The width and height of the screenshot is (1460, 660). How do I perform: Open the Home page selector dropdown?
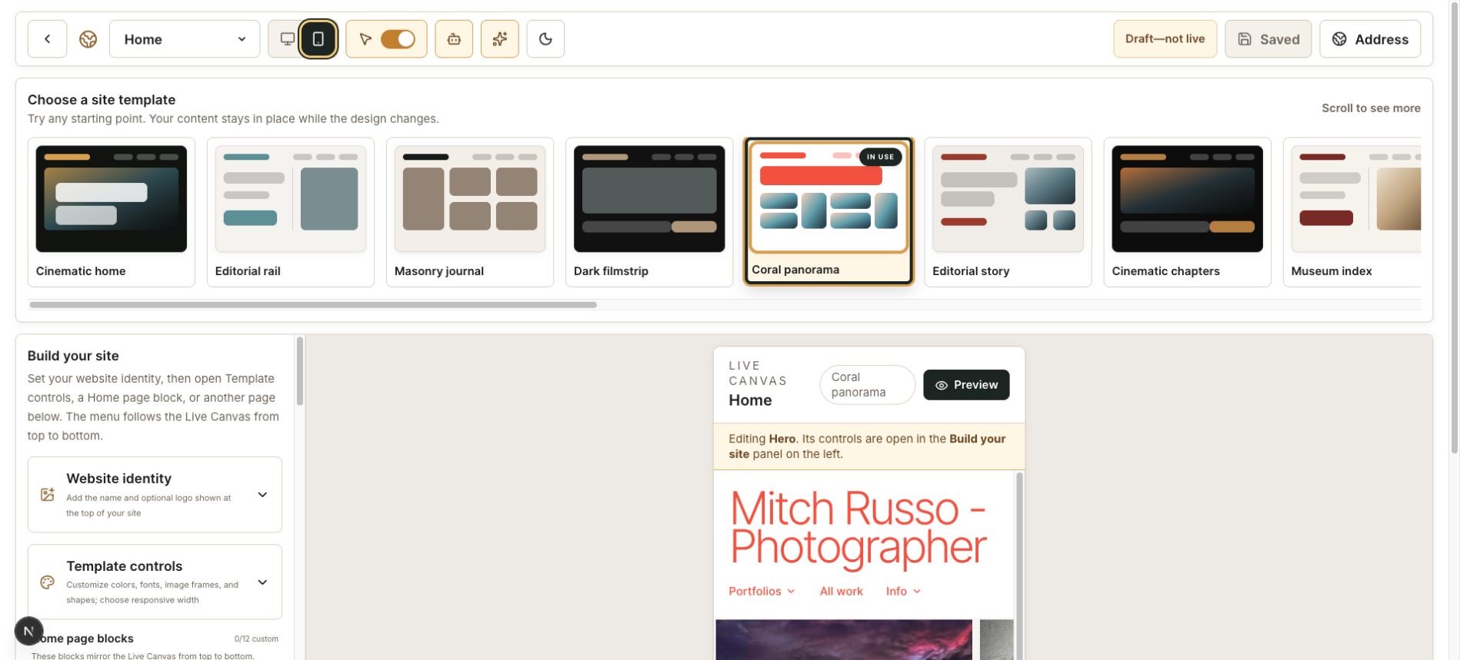point(185,39)
